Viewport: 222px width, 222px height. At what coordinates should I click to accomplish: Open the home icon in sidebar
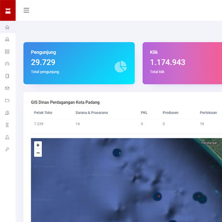click(7, 27)
